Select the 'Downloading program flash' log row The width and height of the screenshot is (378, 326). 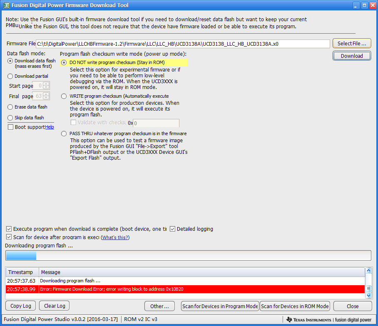click(x=185, y=281)
